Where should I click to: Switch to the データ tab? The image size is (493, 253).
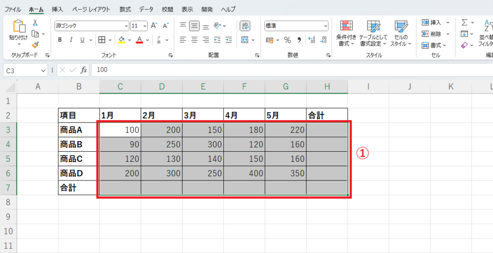click(x=146, y=10)
